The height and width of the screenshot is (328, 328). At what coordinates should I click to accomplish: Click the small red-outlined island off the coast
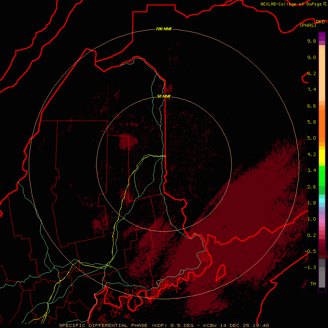coord(220,273)
